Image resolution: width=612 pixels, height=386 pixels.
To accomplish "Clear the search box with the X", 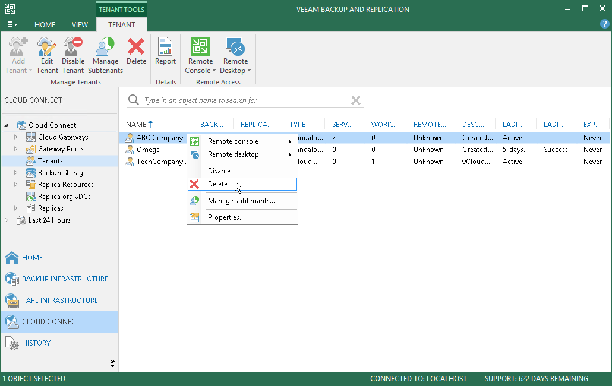I will point(355,100).
